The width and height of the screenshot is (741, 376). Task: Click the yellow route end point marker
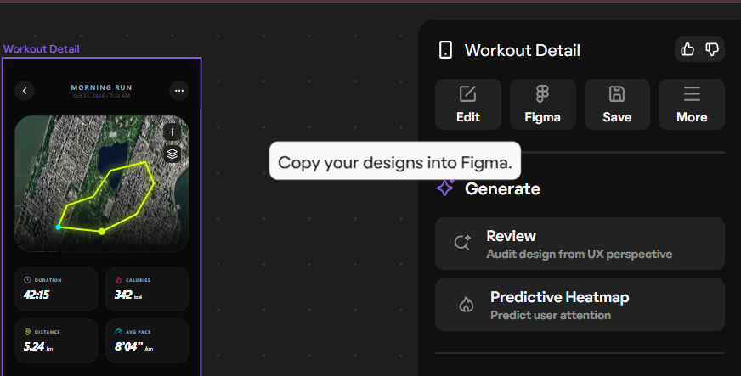tap(102, 231)
